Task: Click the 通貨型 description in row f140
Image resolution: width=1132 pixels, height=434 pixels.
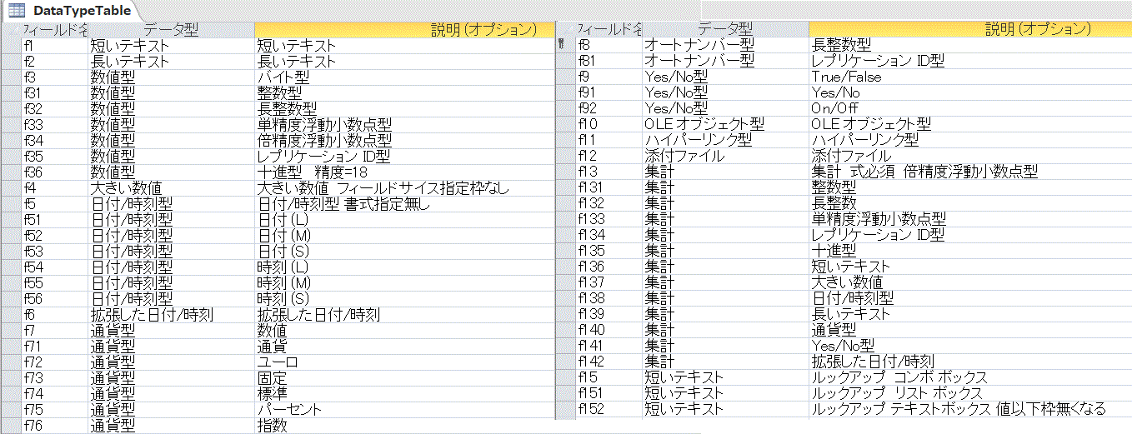Action: [x=970, y=330]
